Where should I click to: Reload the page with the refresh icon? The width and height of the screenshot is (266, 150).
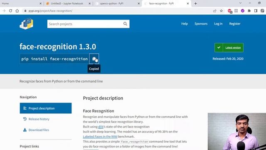click(10, 11)
